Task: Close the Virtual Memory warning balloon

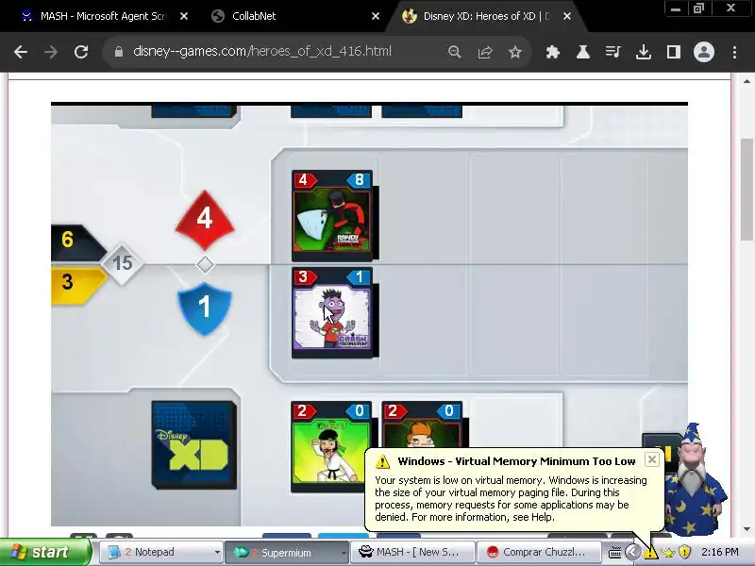Action: (651, 459)
